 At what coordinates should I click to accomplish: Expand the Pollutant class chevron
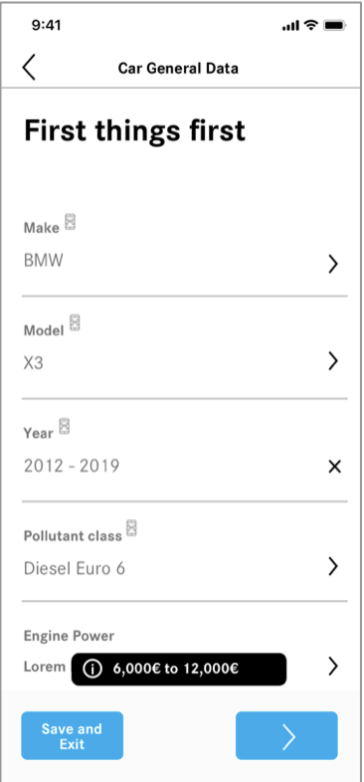333,566
